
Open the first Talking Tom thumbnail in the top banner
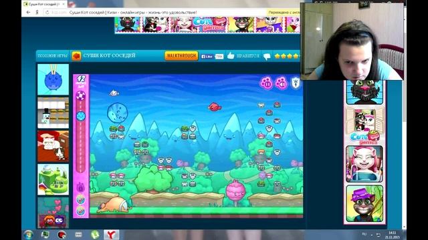click(x=128, y=25)
